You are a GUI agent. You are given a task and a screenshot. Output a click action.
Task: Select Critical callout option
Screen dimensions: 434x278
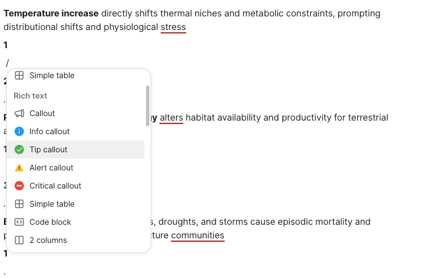click(55, 186)
